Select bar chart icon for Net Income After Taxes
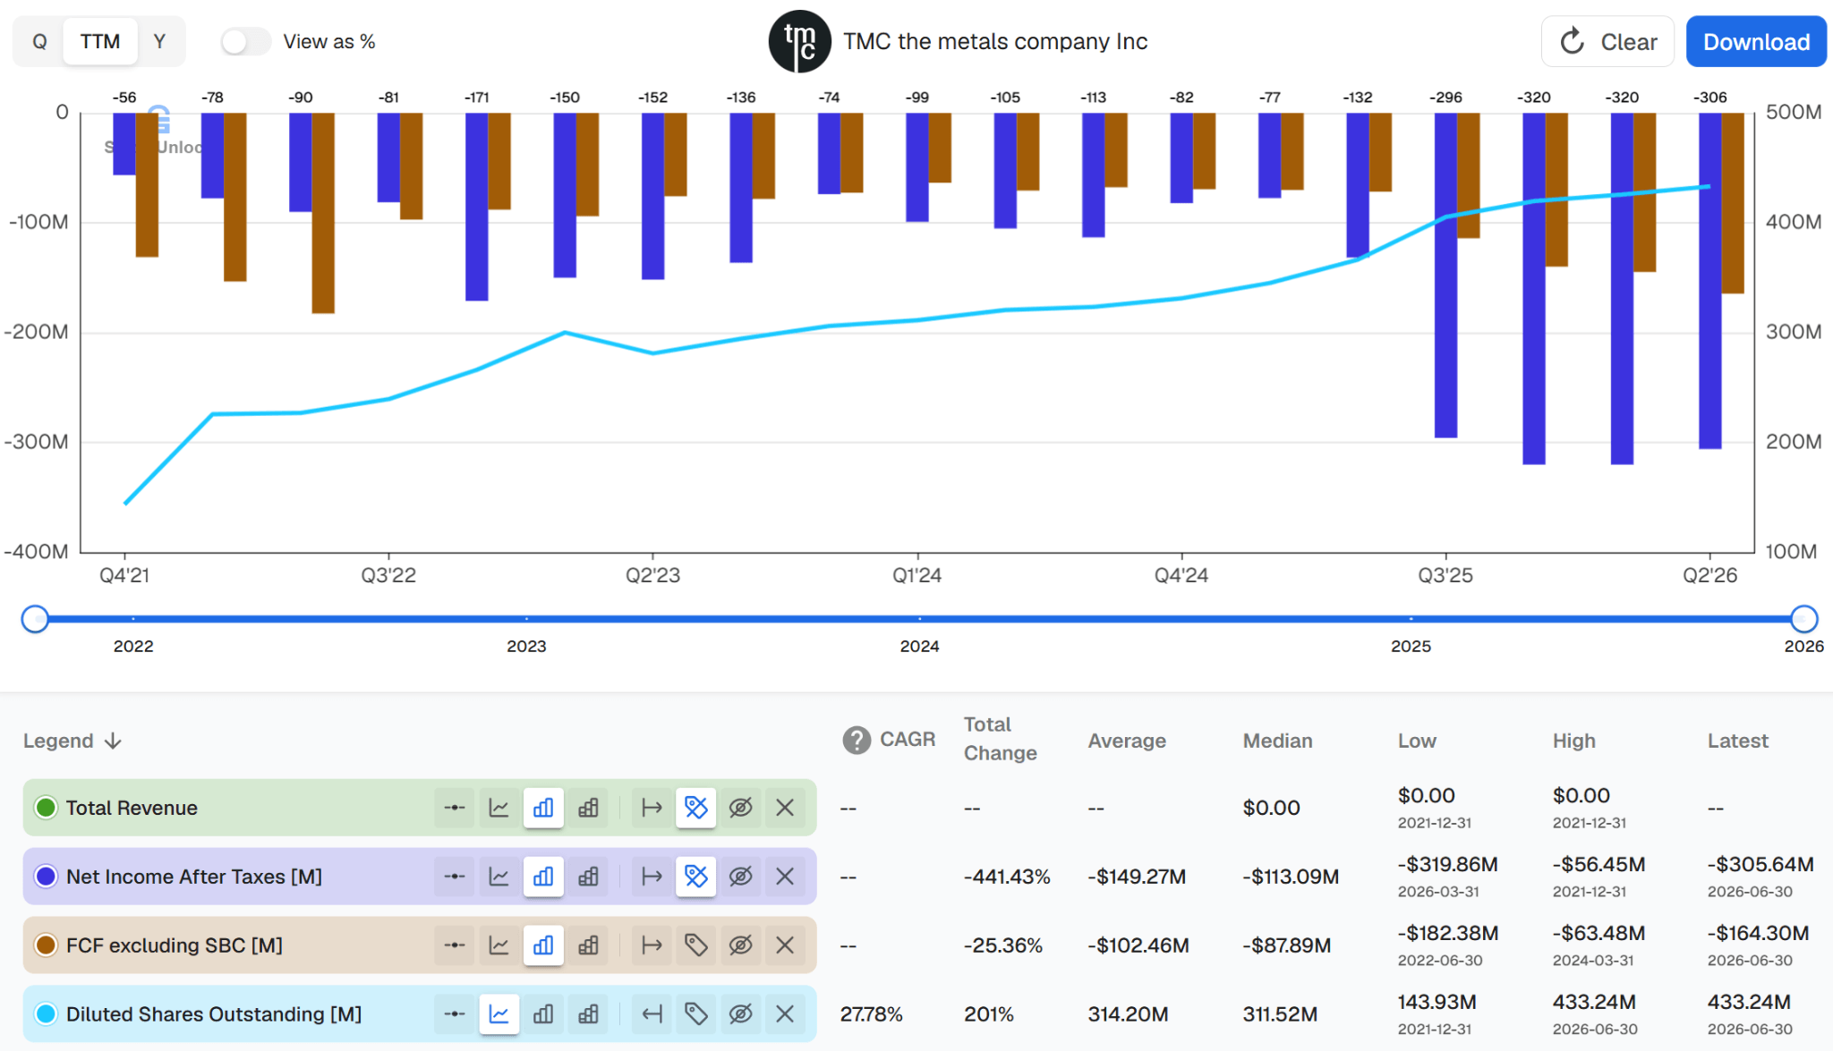Image resolution: width=1833 pixels, height=1051 pixels. click(x=543, y=877)
